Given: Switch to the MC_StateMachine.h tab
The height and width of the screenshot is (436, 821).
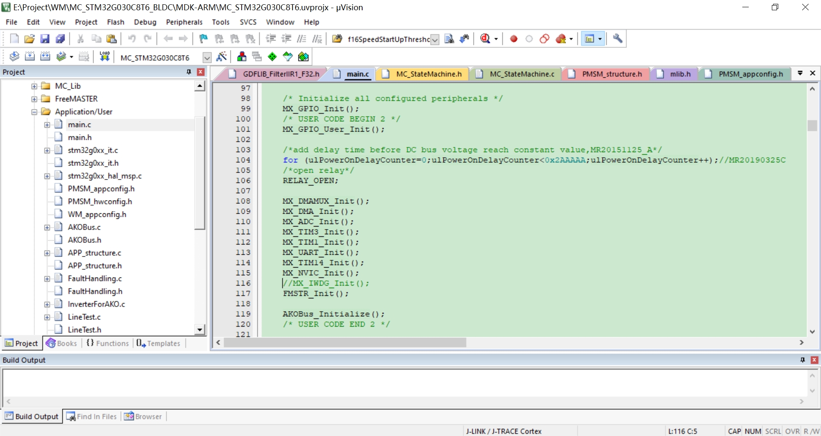Looking at the screenshot, I should (423, 74).
